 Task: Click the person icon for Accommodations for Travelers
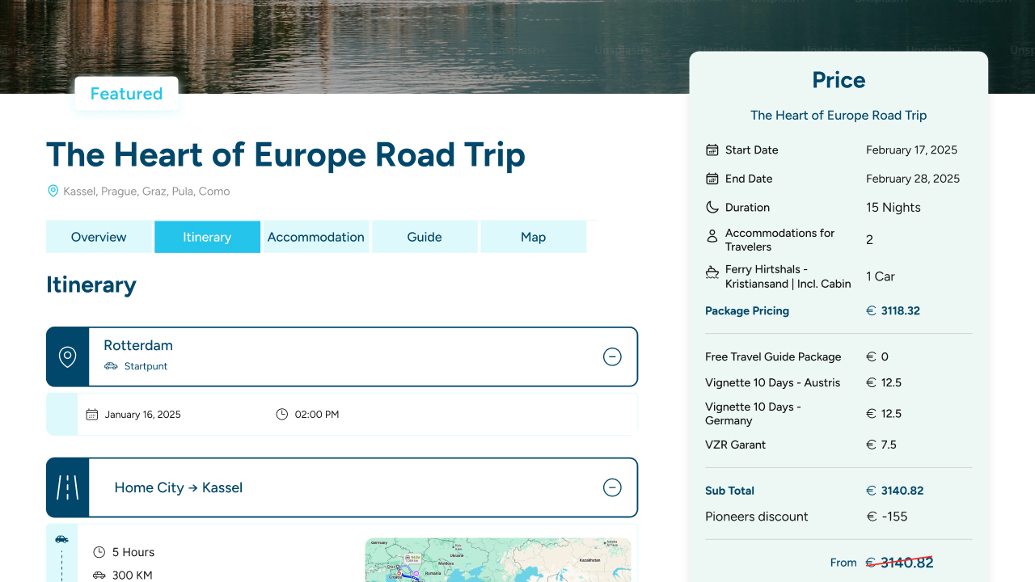tap(712, 236)
